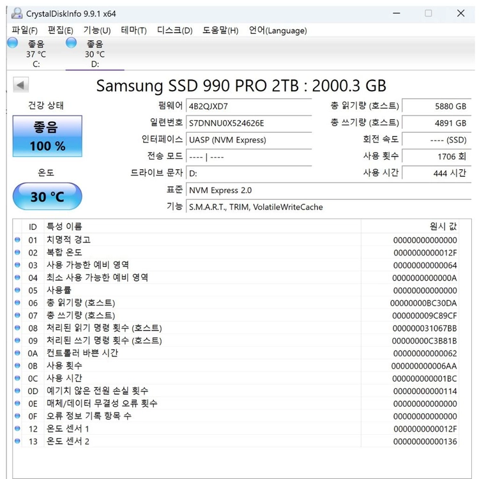479x479 pixels.
Task: Click the drive letter field D:
Action: [248, 173]
